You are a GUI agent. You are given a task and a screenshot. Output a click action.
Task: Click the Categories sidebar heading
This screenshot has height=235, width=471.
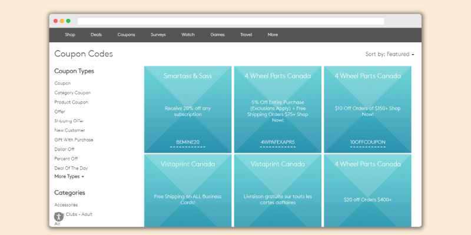point(69,193)
